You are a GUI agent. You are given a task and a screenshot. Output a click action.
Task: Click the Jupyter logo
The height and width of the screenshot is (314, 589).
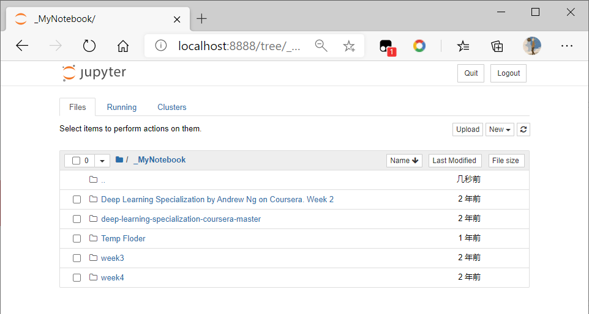point(94,73)
